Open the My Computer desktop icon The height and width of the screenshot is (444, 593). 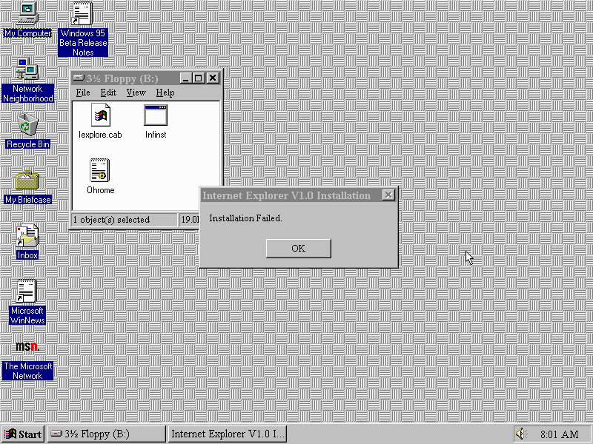(27, 13)
